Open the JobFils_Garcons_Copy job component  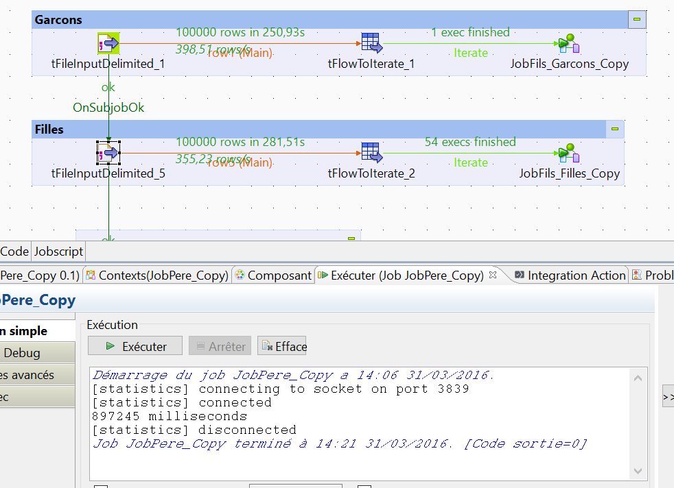[x=568, y=42]
